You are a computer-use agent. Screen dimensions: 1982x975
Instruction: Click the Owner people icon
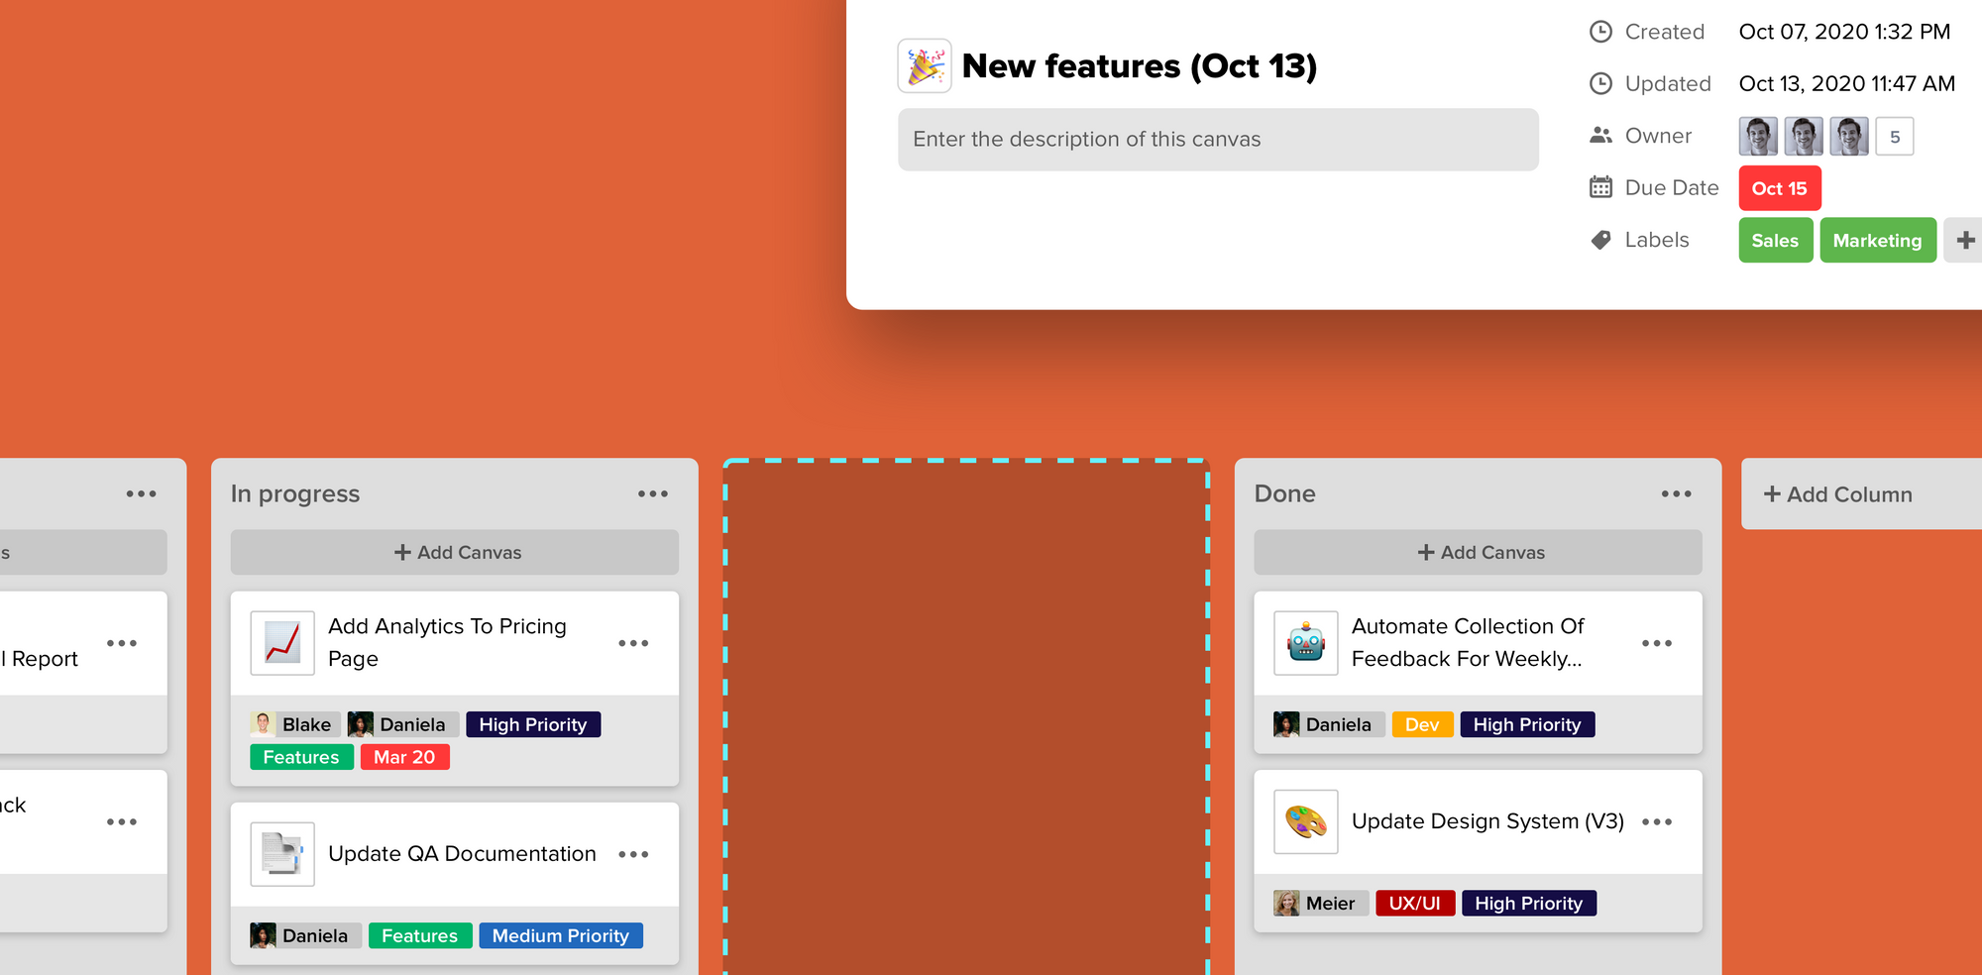pos(1600,136)
